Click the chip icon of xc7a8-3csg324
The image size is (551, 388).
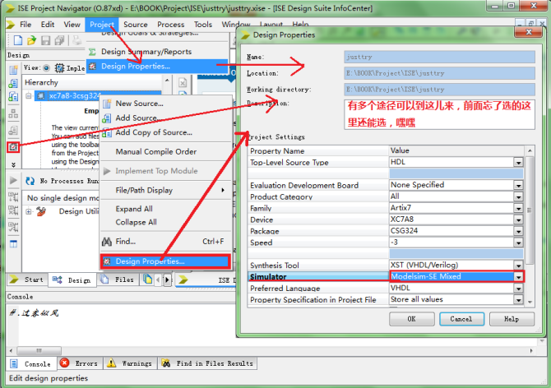click(41, 96)
